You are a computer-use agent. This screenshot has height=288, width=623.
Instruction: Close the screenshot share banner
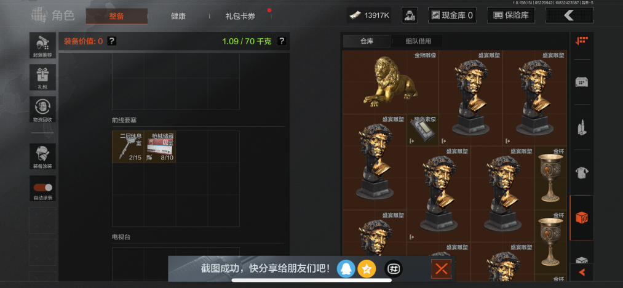pyautogui.click(x=441, y=269)
